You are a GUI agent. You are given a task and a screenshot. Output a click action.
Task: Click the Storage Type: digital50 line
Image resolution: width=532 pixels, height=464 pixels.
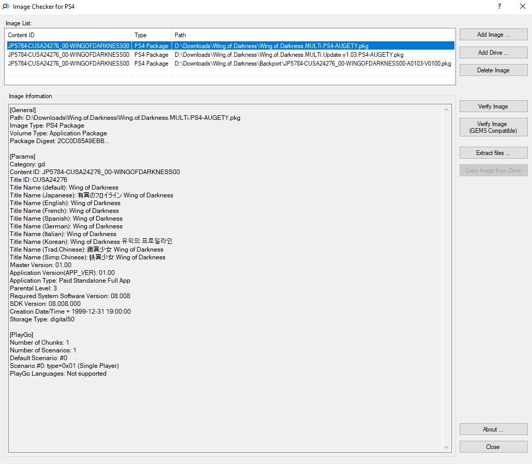coord(42,319)
